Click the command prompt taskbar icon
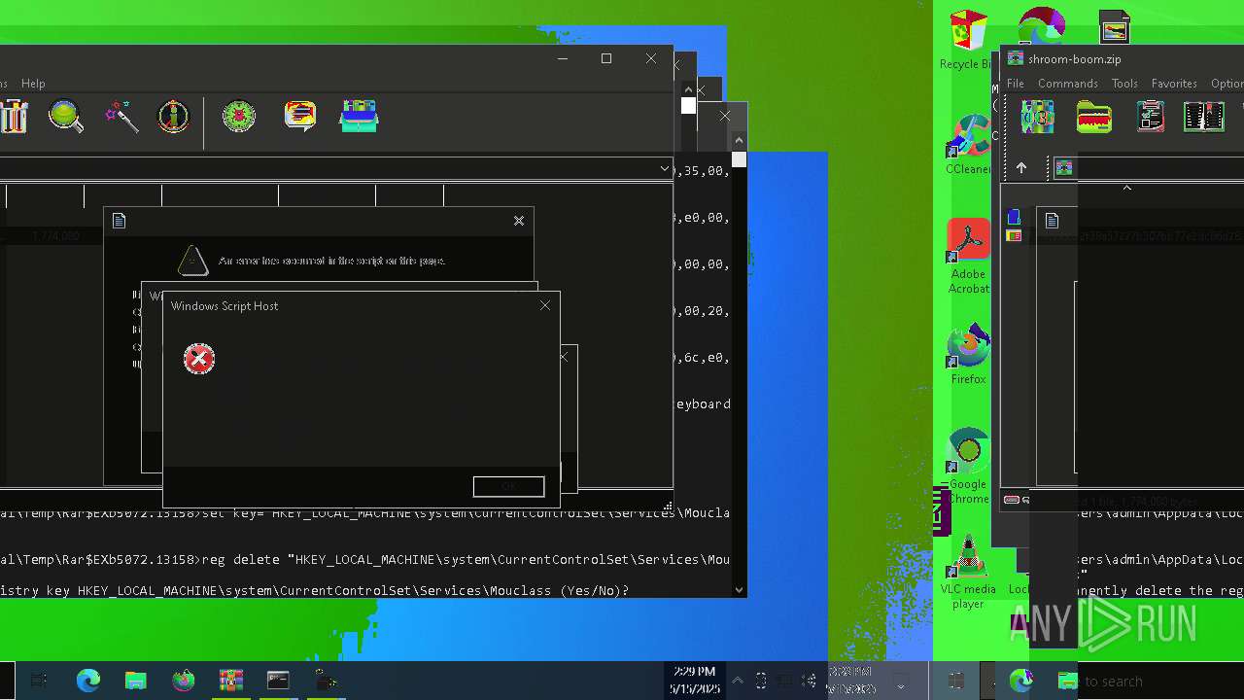 pos(278,681)
